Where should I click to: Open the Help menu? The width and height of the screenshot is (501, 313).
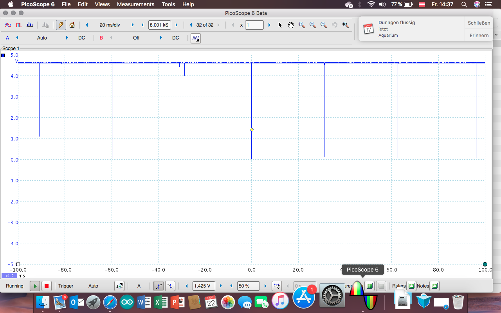click(188, 4)
